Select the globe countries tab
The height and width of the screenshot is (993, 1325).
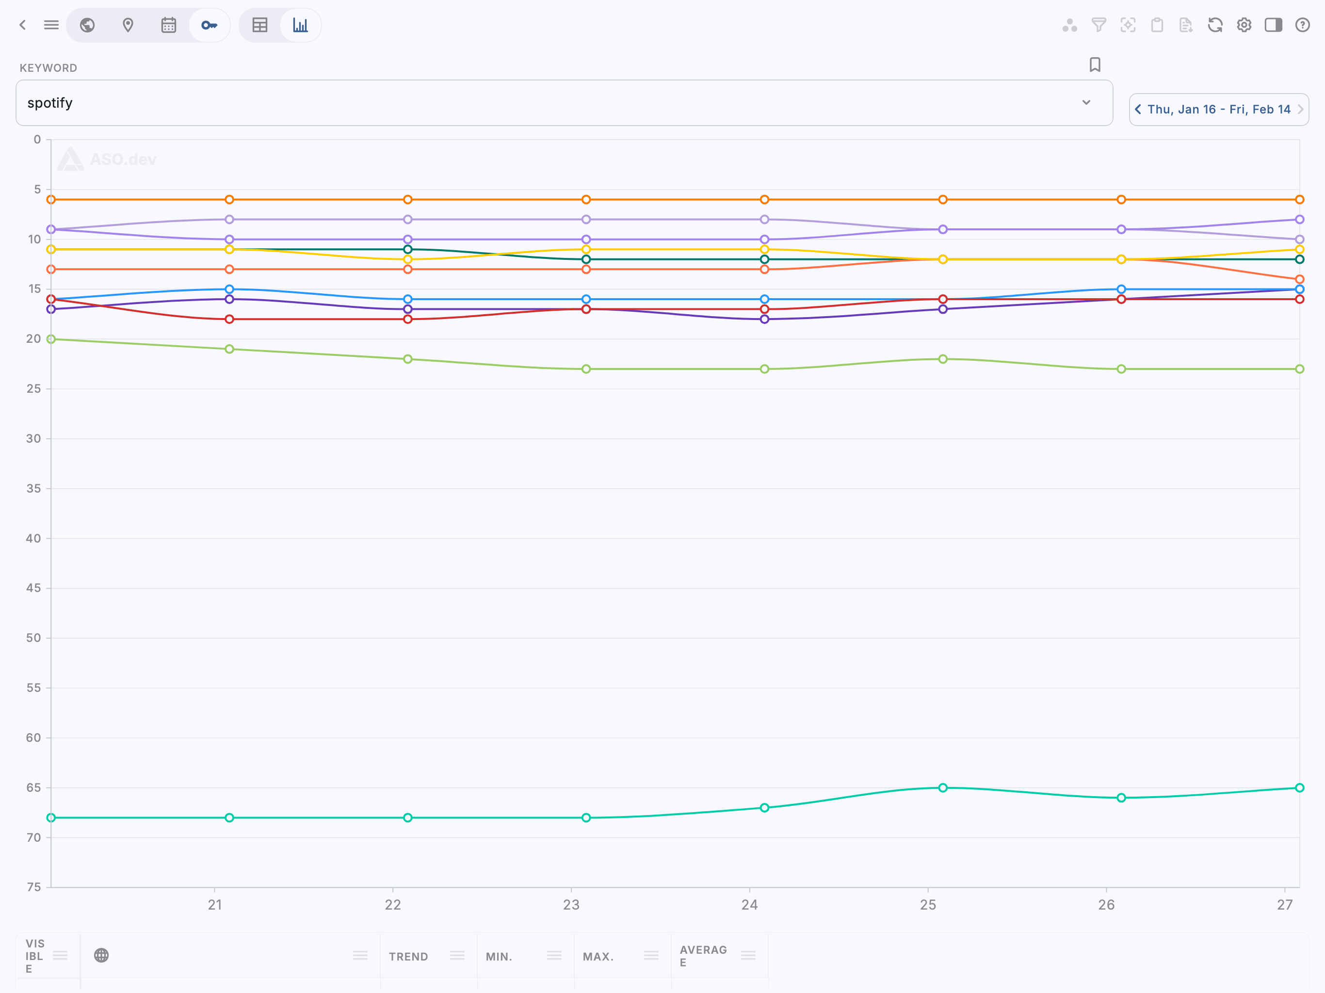pyautogui.click(x=87, y=25)
